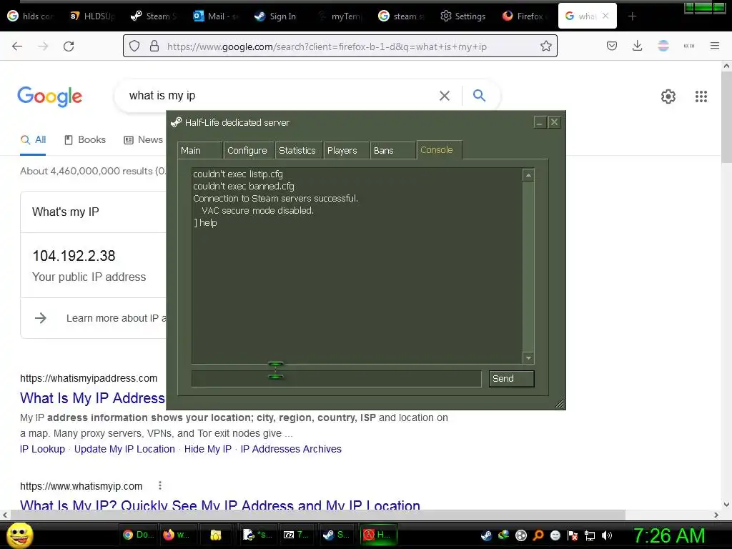Viewport: 732px width, 549px height.
Task: Switch to Chrome window in taskbar
Action: point(138,535)
